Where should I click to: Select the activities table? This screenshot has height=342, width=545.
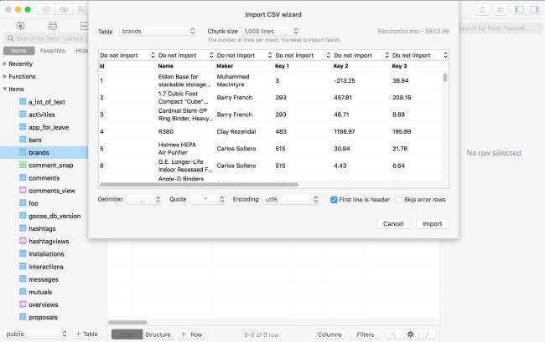pyautogui.click(x=42, y=115)
